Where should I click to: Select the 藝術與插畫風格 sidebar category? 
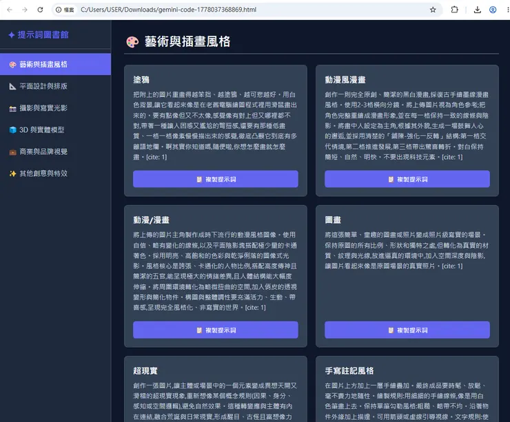(55, 64)
